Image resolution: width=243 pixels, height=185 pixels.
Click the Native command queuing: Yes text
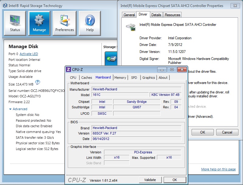point(38,132)
